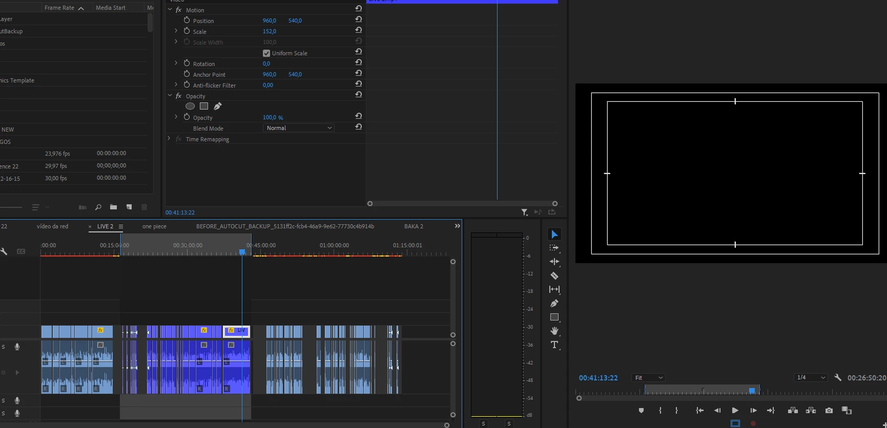Uncheck the Uniform Scale checkbox
Viewport: 887px width, 428px height.
click(266, 53)
